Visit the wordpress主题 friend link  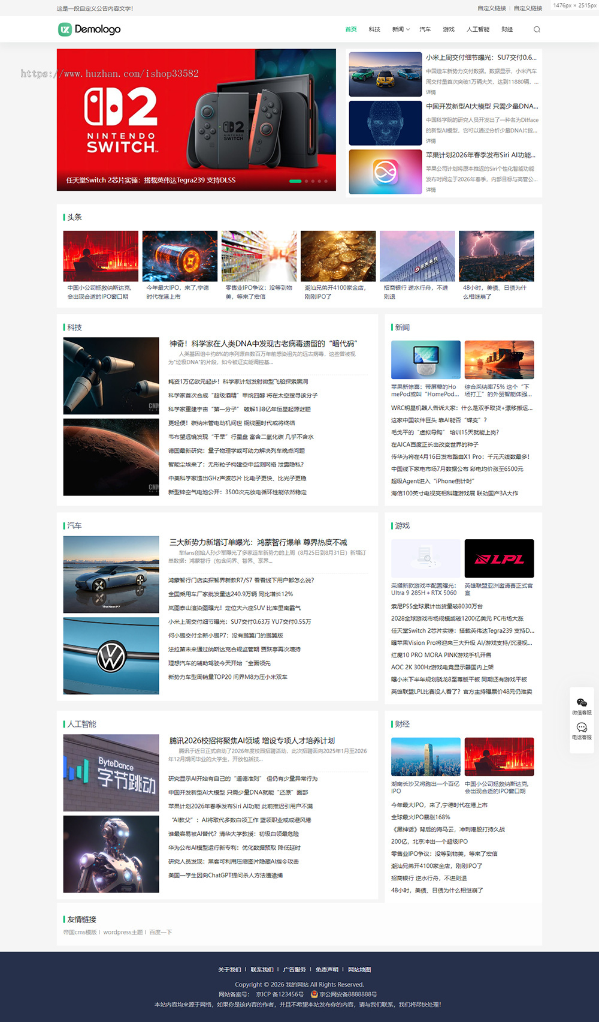pos(123,932)
